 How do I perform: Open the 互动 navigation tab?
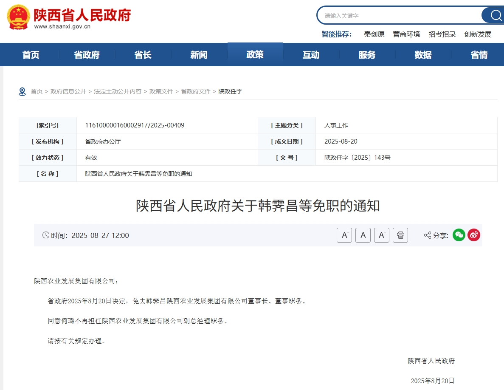311,55
